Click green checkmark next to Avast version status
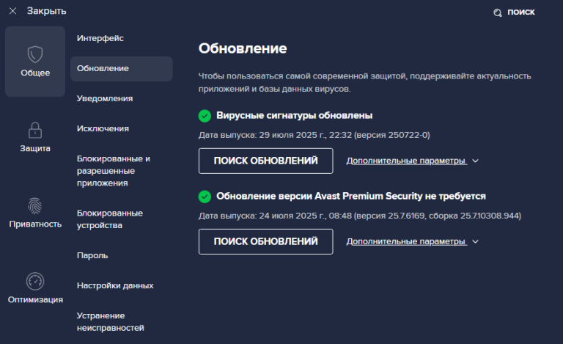This screenshot has width=563, height=344. click(205, 197)
